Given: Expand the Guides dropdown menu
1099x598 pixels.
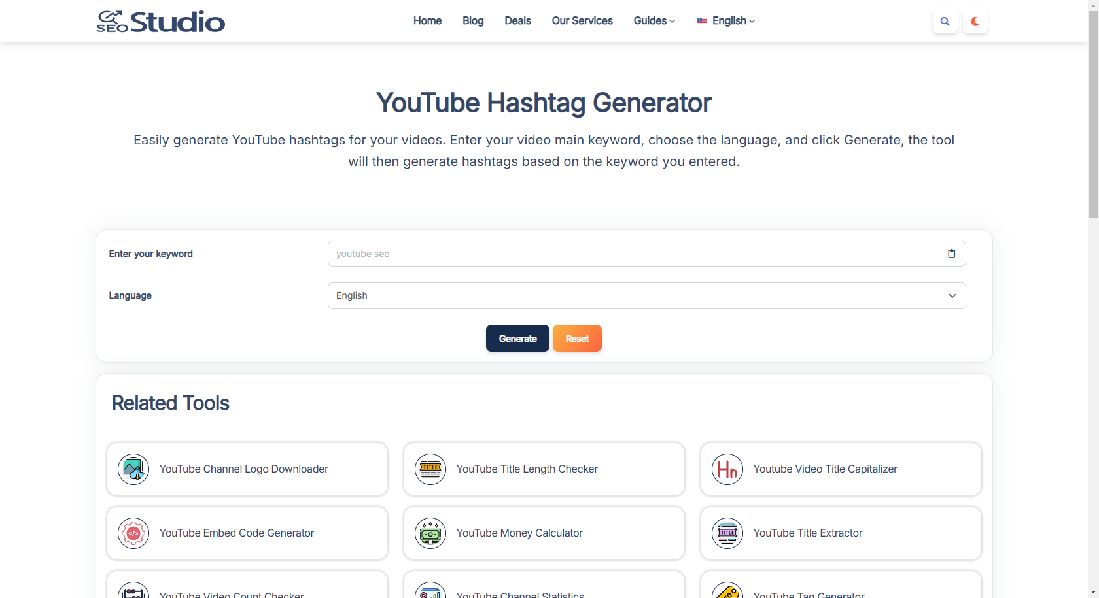Looking at the screenshot, I should click(654, 21).
